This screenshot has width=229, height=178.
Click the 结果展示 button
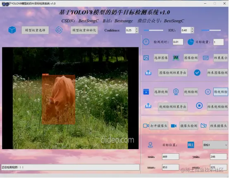pyautogui.click(x=221, y=58)
